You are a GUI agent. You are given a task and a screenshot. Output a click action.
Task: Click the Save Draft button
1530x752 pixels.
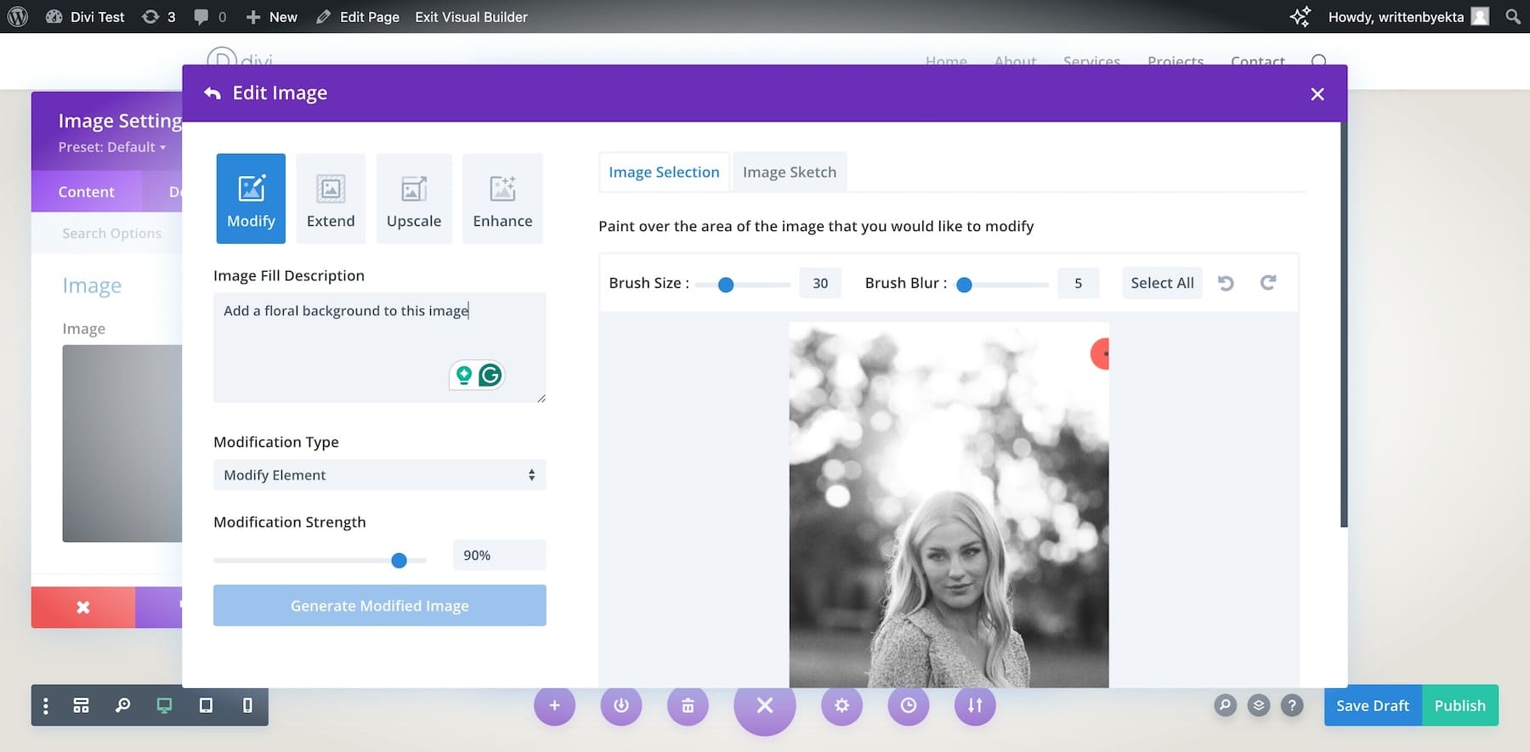[x=1372, y=705]
